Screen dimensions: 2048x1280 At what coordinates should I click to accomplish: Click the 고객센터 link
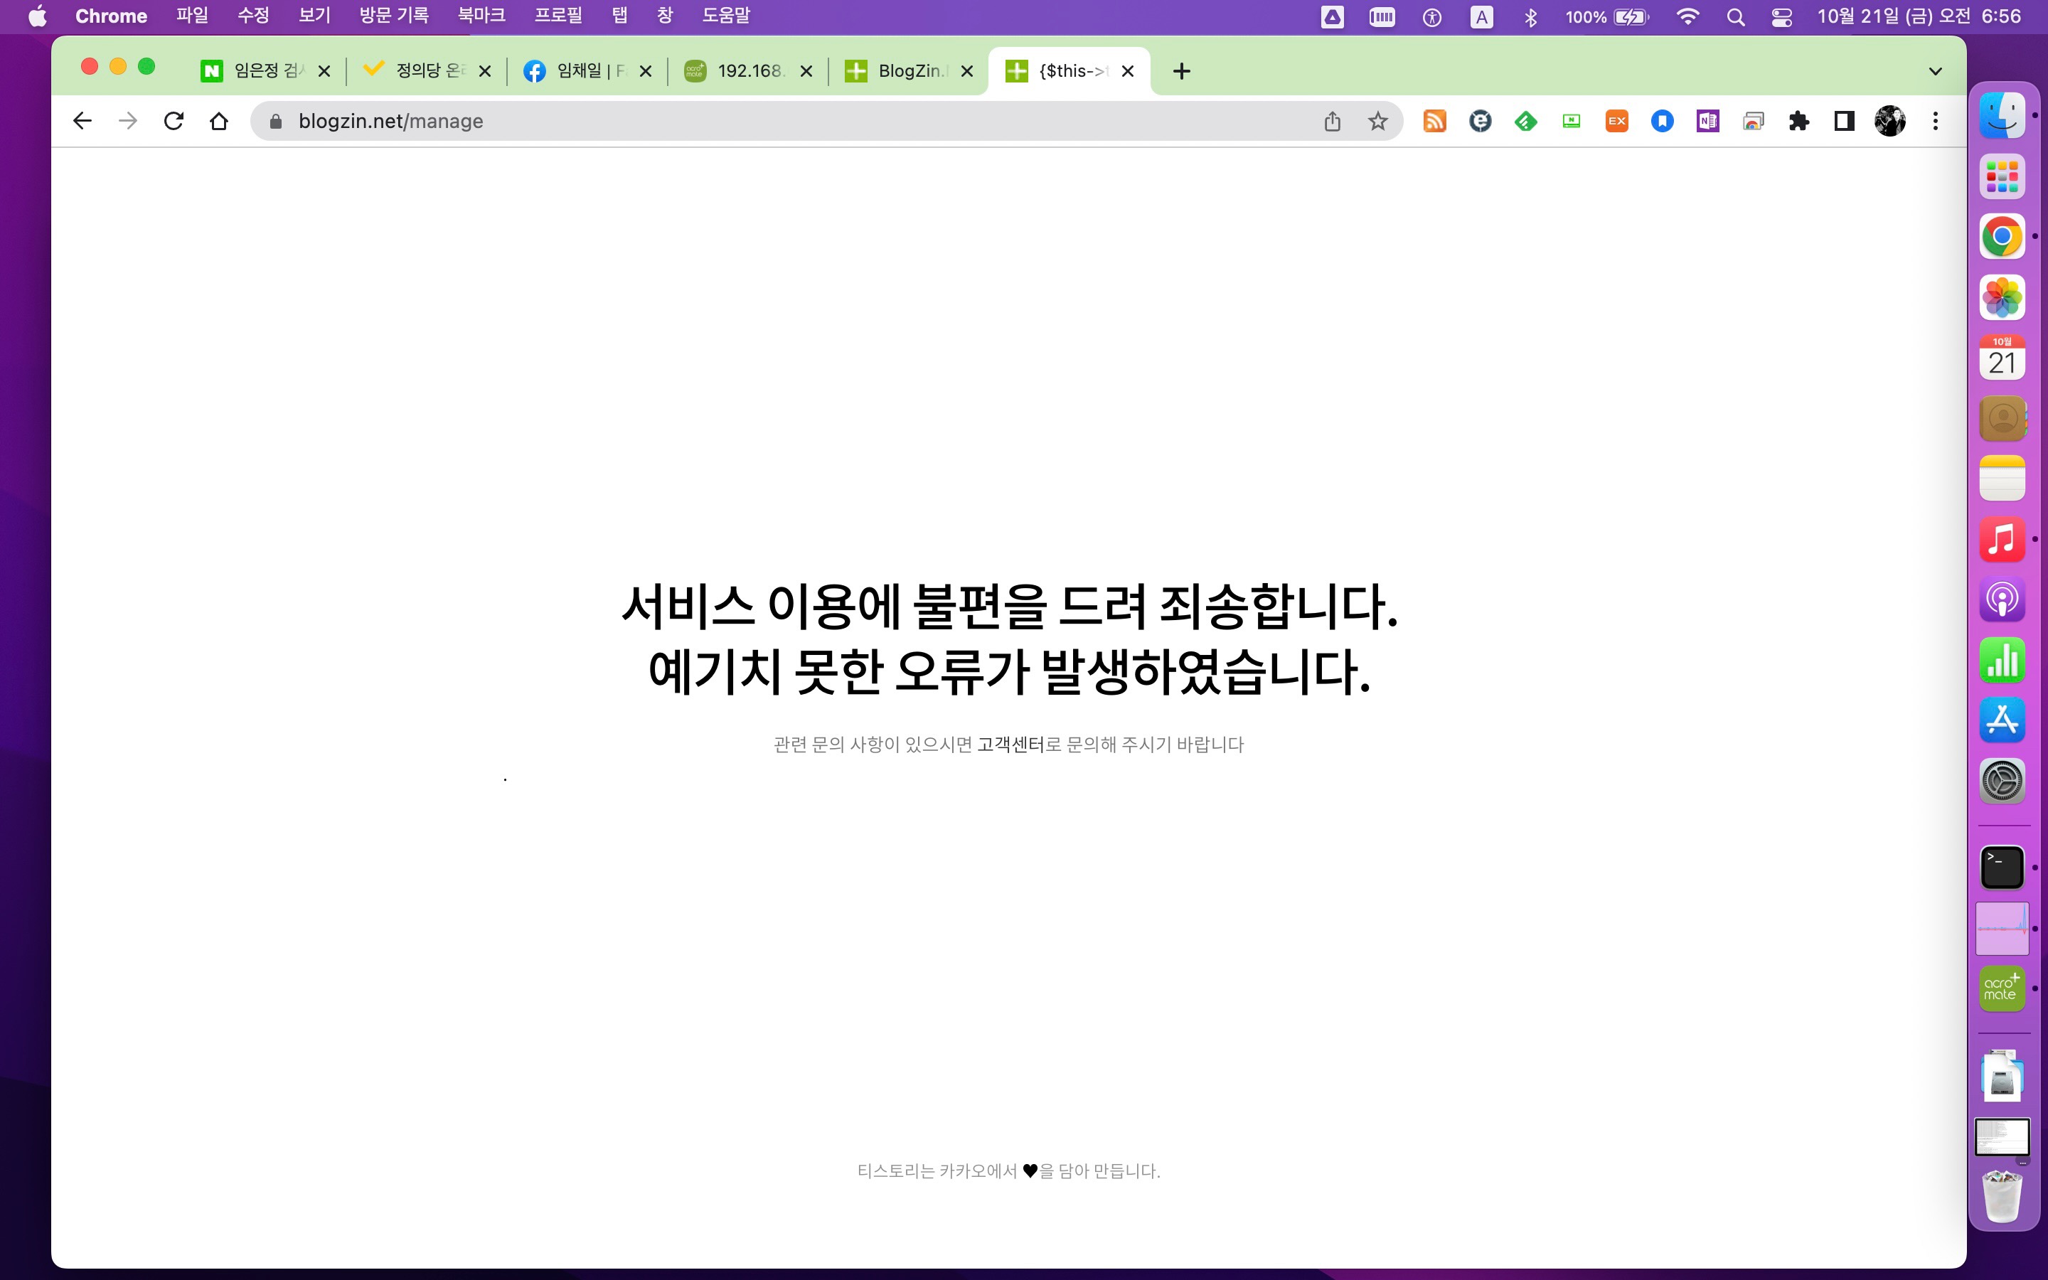pos(1010,745)
